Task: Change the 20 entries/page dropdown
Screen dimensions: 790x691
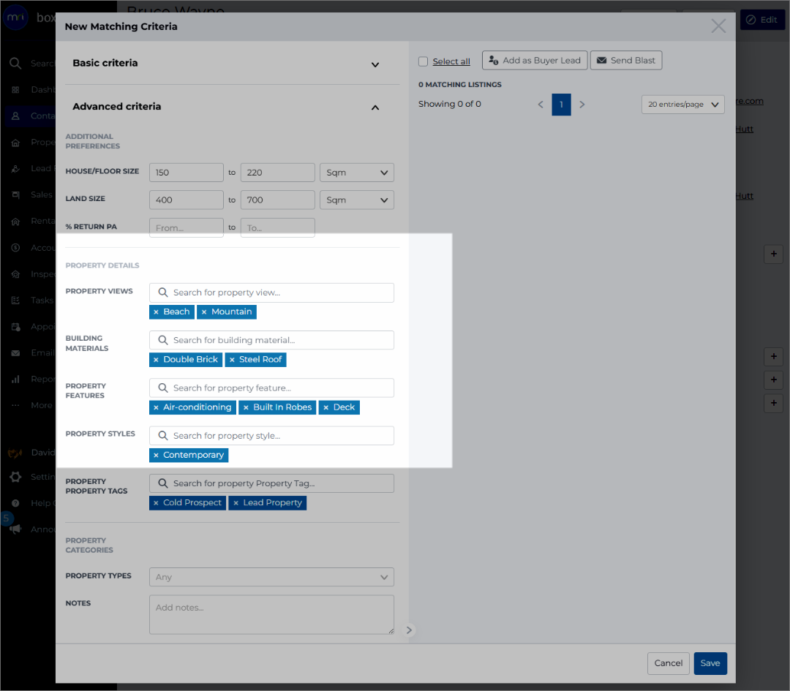Action: coord(682,105)
